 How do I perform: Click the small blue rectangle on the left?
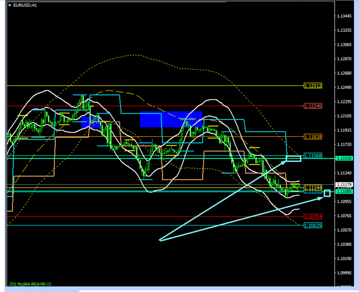pos(89,122)
